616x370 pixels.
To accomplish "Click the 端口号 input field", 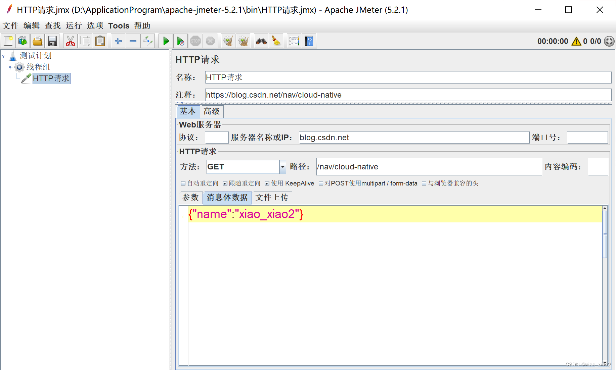I will pyautogui.click(x=587, y=138).
